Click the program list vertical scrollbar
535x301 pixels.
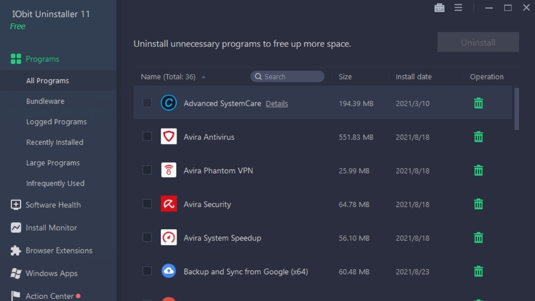517,109
